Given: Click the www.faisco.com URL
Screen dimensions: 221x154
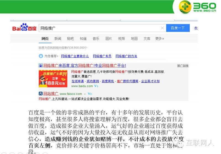Looking at the screenshot, I should coord(71,94).
